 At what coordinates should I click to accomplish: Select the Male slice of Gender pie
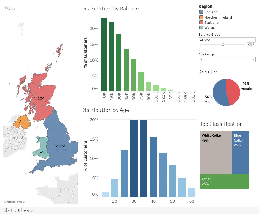pyautogui.click(x=220, y=93)
